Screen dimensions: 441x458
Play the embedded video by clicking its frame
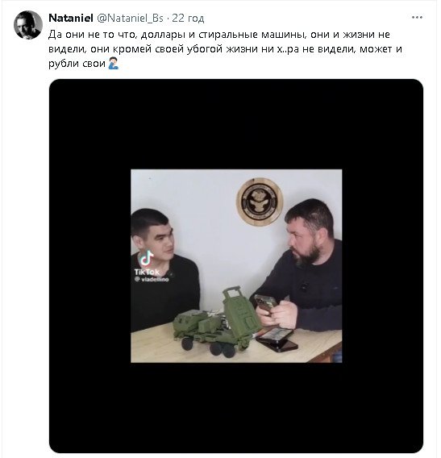236,266
